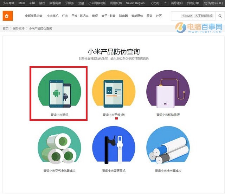Viewport: 225px width, 194px height.
Task: Click the search magnifier button
Action: (x=220, y=16)
